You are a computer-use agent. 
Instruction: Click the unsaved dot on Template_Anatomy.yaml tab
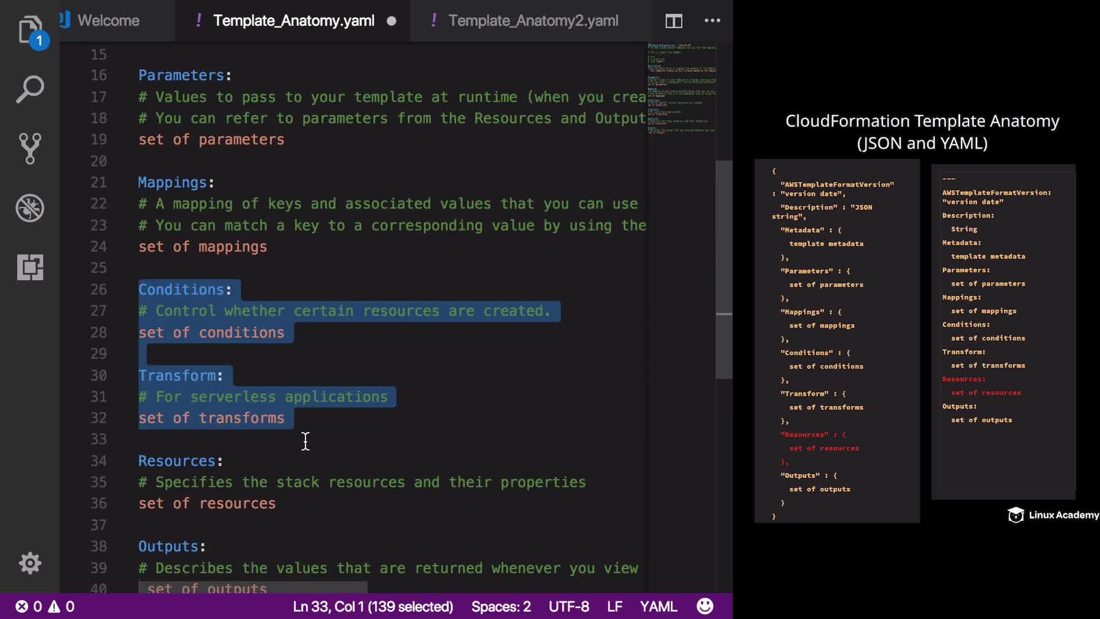391,21
